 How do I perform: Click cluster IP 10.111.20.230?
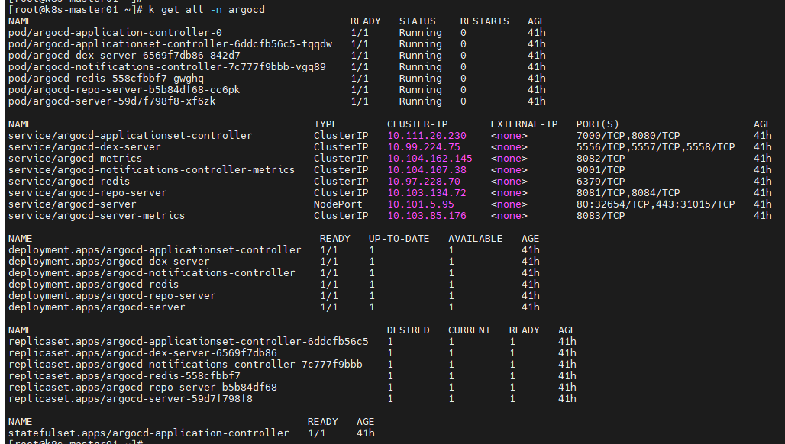tap(427, 136)
